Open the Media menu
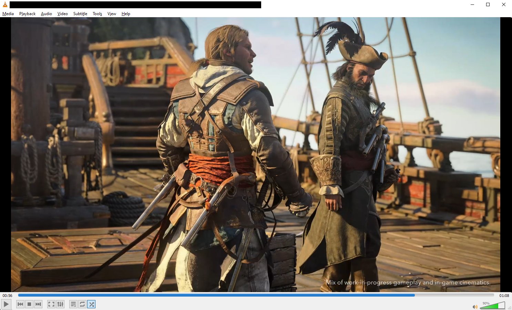This screenshot has width=512, height=310. pyautogui.click(x=8, y=14)
